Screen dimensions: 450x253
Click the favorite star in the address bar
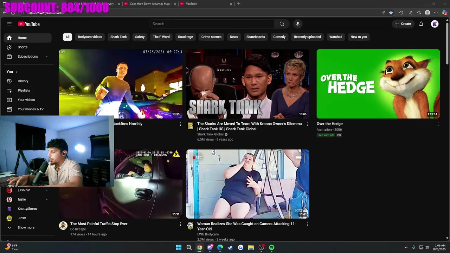(391, 13)
